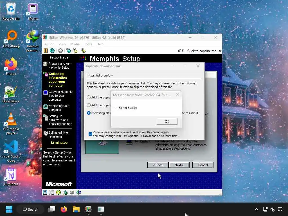This screenshot has width=288, height=216.
Task: Select the Luminara desktop icon
Action: tap(11, 177)
